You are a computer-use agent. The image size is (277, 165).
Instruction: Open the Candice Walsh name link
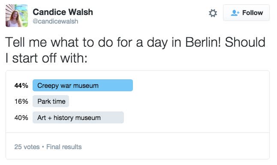[x=63, y=12]
